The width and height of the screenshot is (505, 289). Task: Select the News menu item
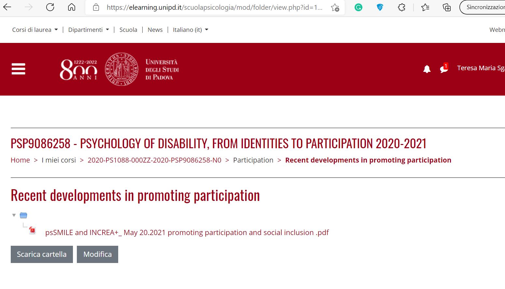[155, 30]
